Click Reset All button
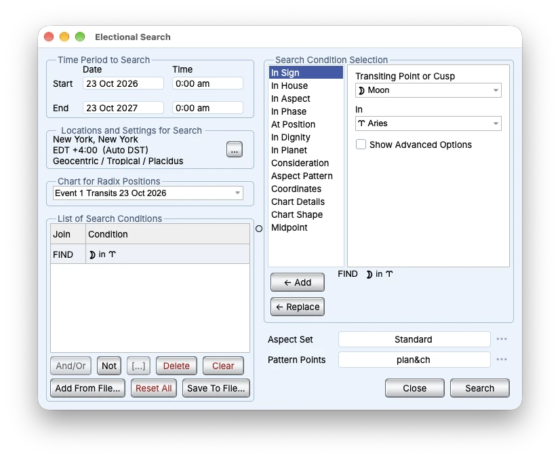This screenshot has width=560, height=460. tap(154, 388)
